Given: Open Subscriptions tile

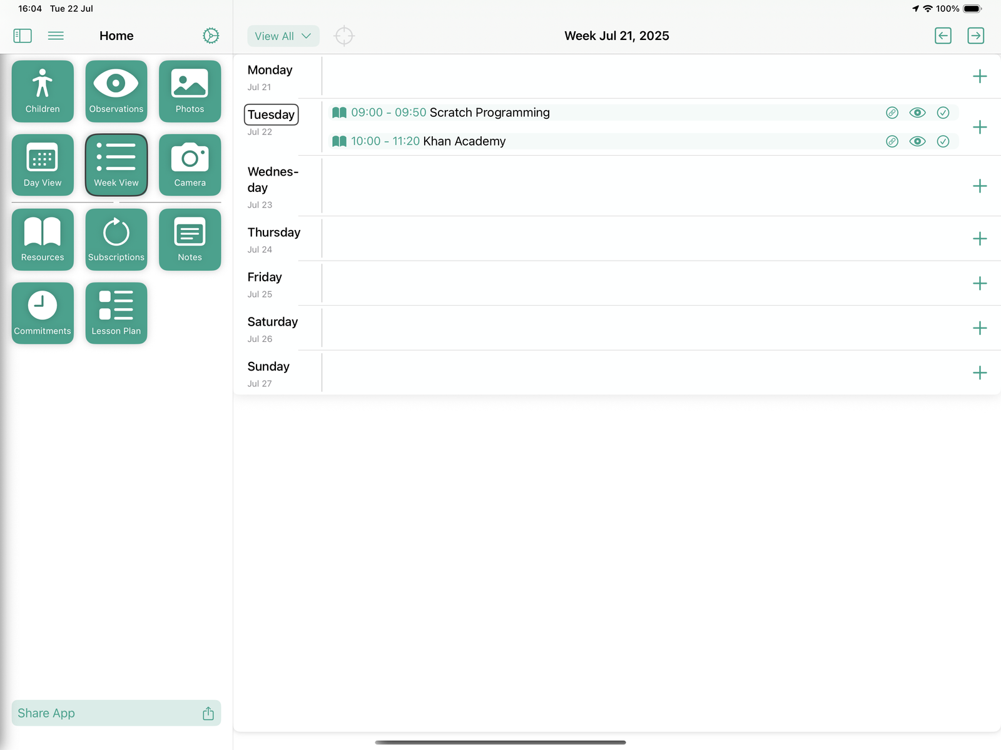Looking at the screenshot, I should click(x=116, y=239).
